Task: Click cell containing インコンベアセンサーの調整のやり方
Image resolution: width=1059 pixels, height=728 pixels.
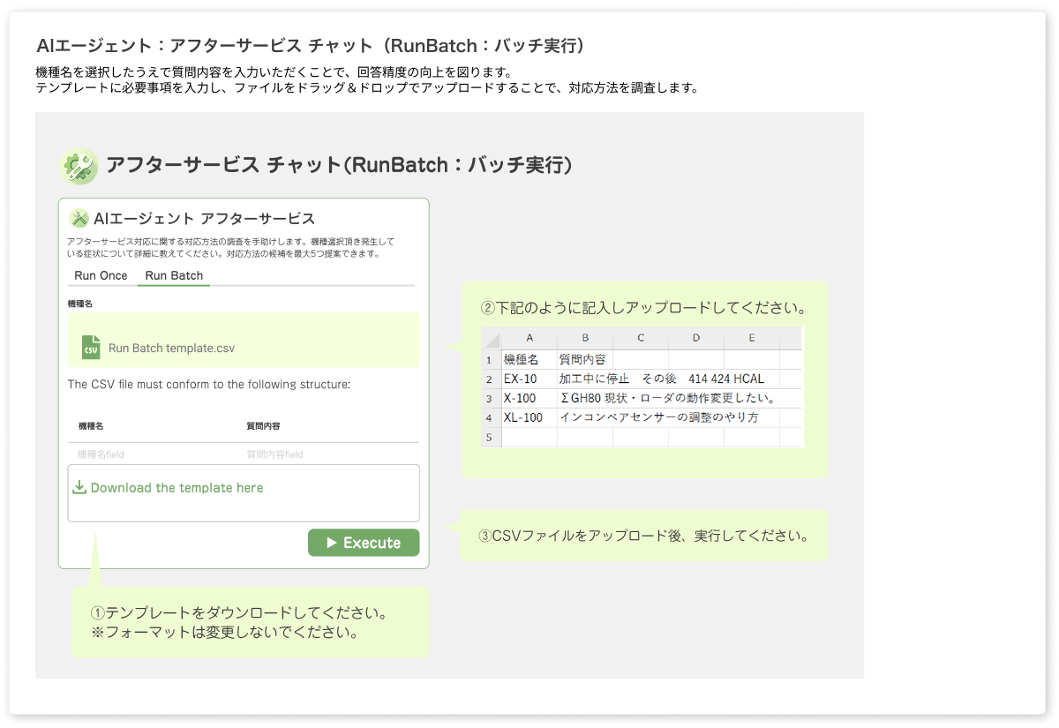Action: click(x=659, y=418)
